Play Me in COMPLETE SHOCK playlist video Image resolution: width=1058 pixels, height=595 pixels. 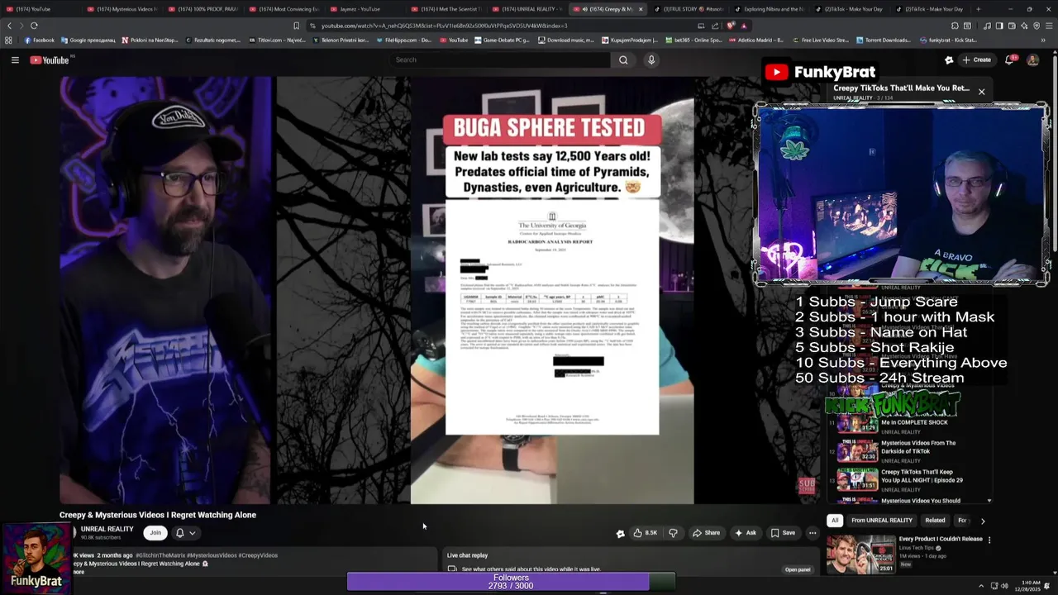point(857,423)
